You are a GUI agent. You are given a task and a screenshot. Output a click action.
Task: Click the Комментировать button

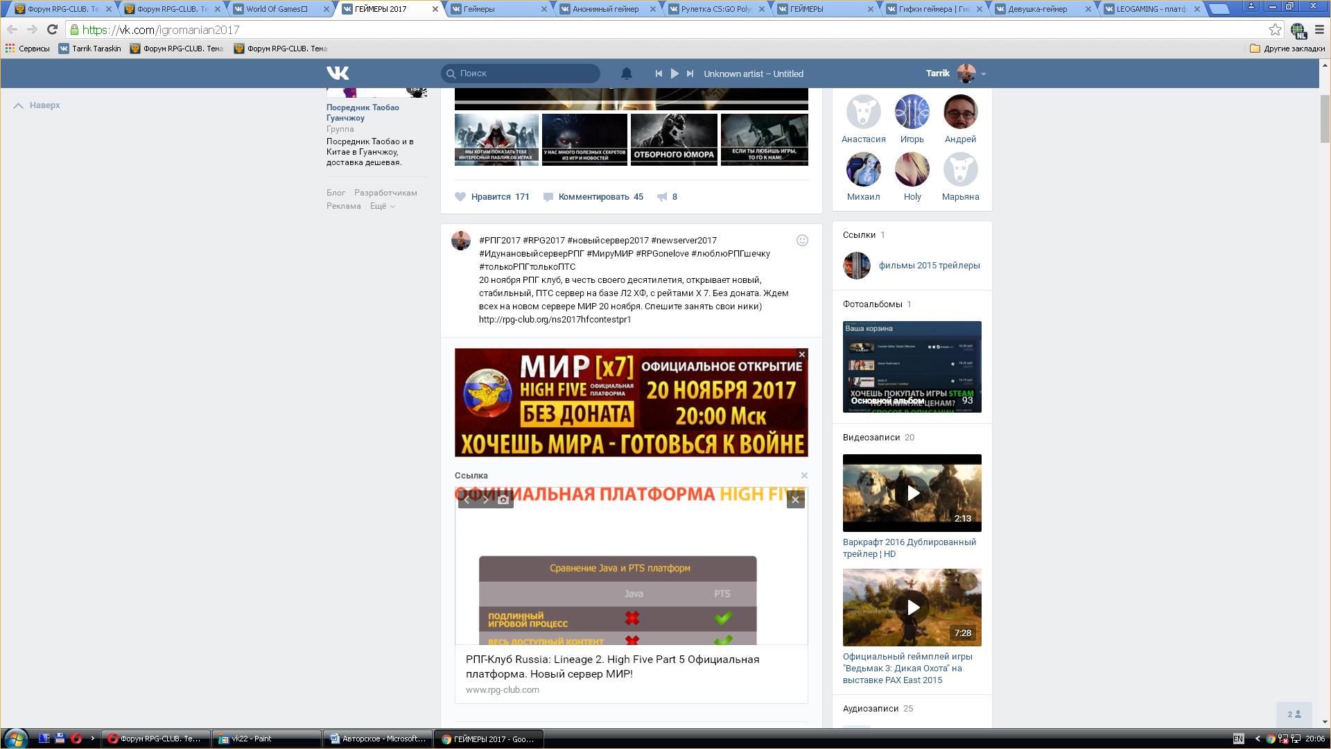click(x=593, y=197)
